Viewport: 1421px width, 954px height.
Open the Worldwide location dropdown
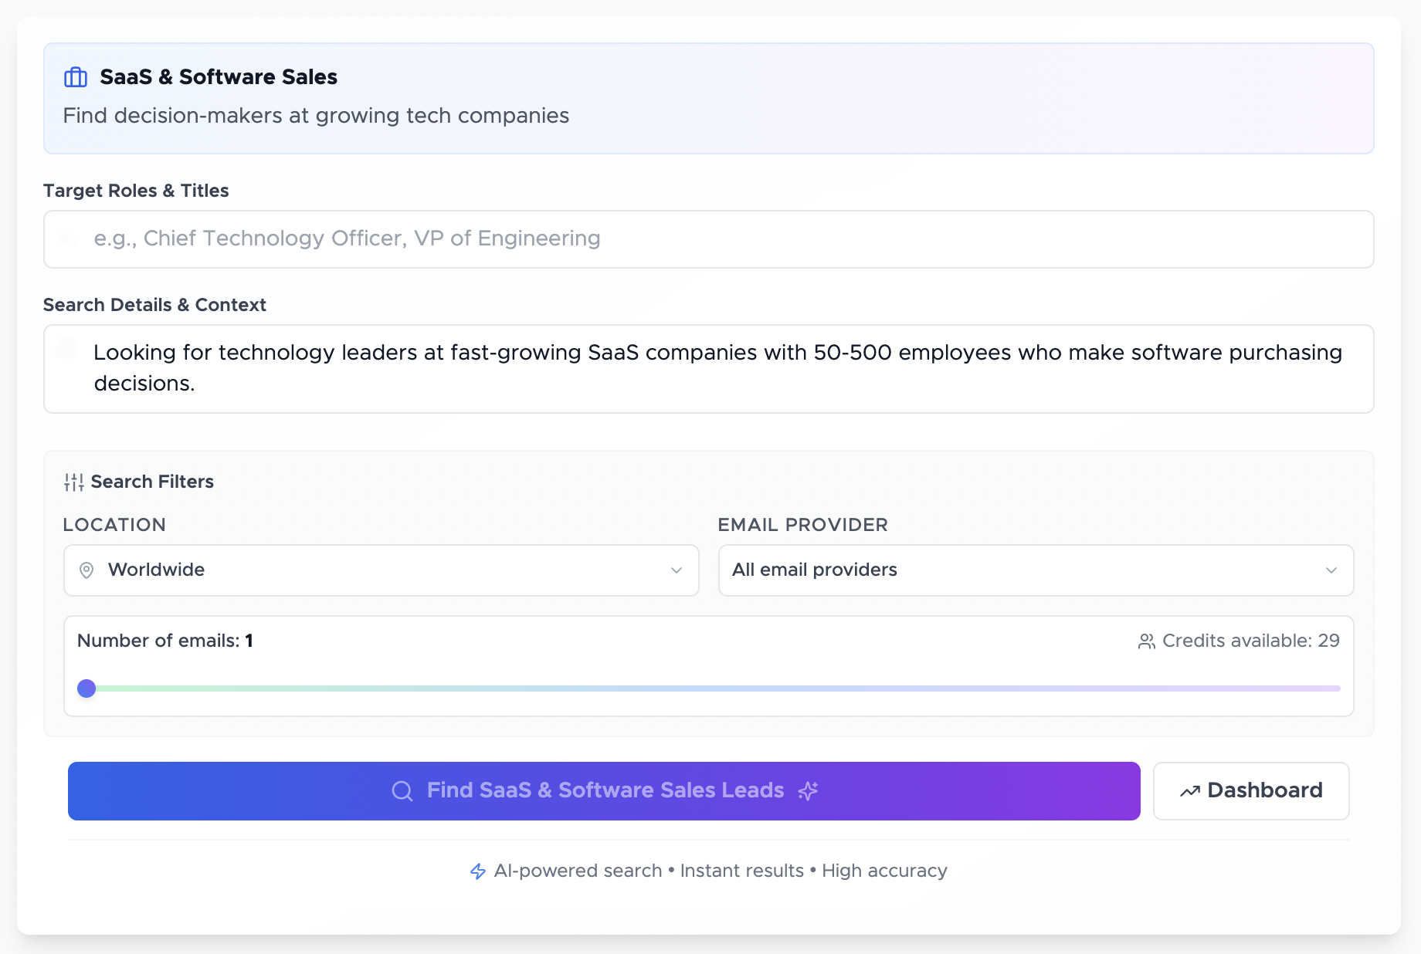tap(382, 570)
